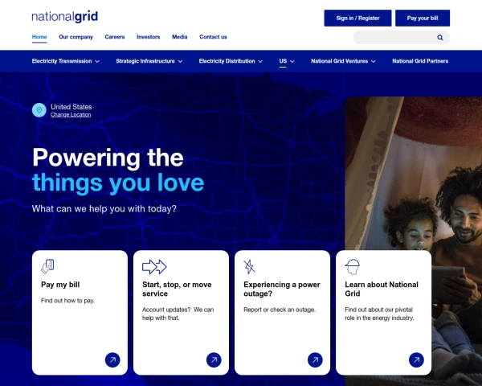Click the Sign in / Register button
Image resolution: width=482 pixels, height=386 pixels.
[x=357, y=18]
